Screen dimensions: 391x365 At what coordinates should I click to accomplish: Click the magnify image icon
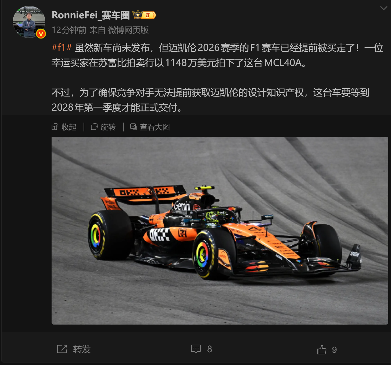pos(133,127)
